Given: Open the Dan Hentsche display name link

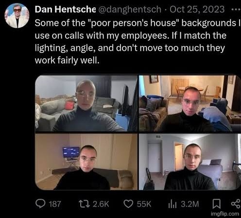Looking at the screenshot, I should (65, 9).
